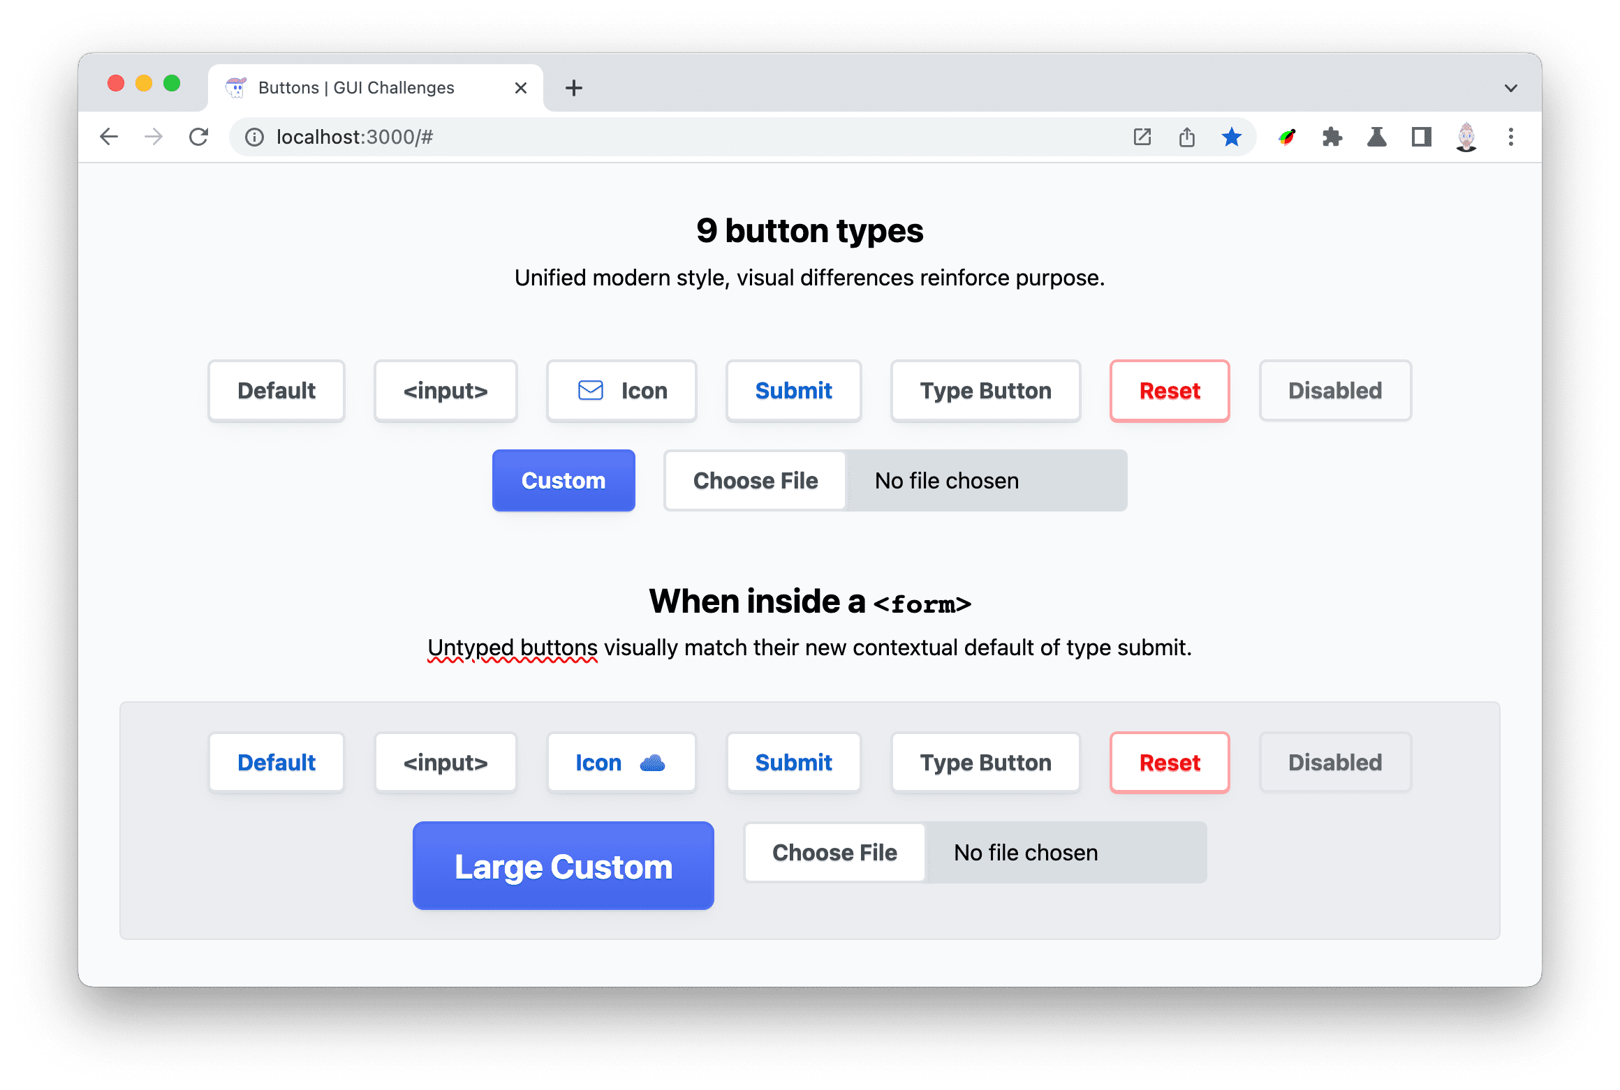Click the browser share/export icon

[x=1186, y=135]
